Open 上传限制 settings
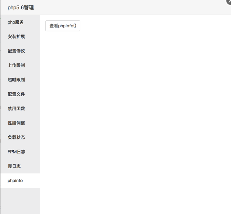 20,65
